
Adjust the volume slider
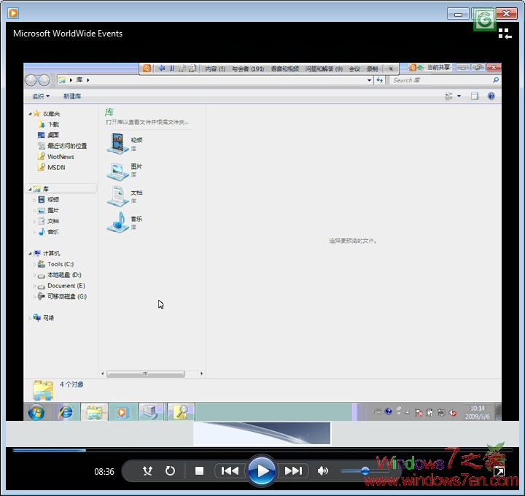pos(365,471)
